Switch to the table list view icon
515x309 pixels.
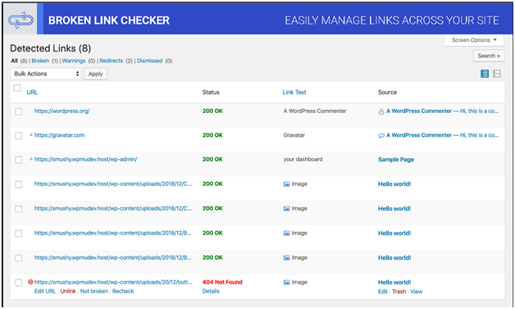[x=485, y=74]
